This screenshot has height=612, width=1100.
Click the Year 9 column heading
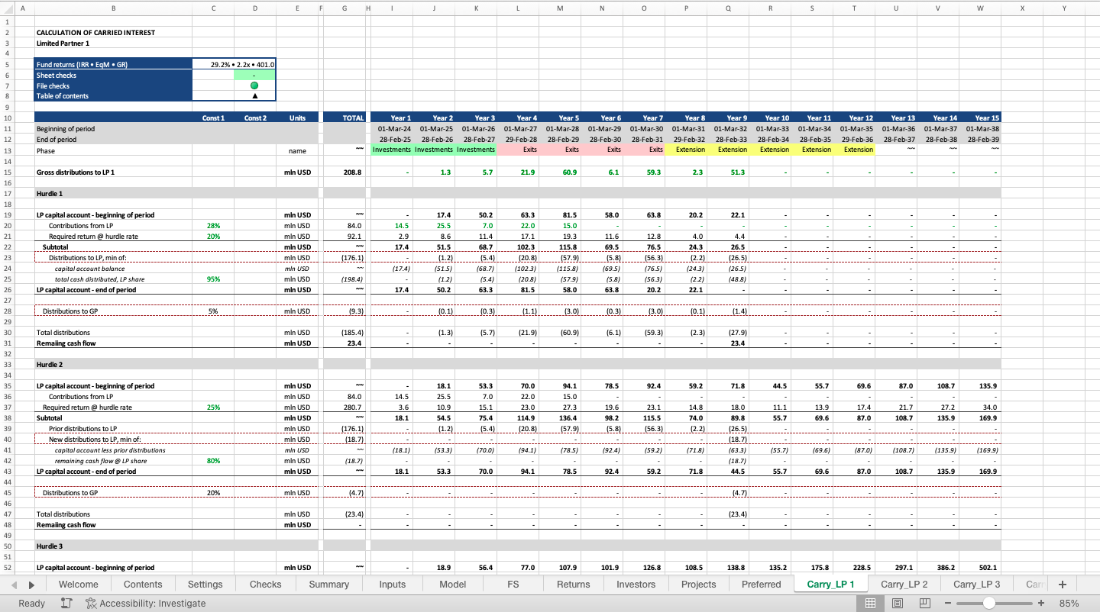point(728,118)
